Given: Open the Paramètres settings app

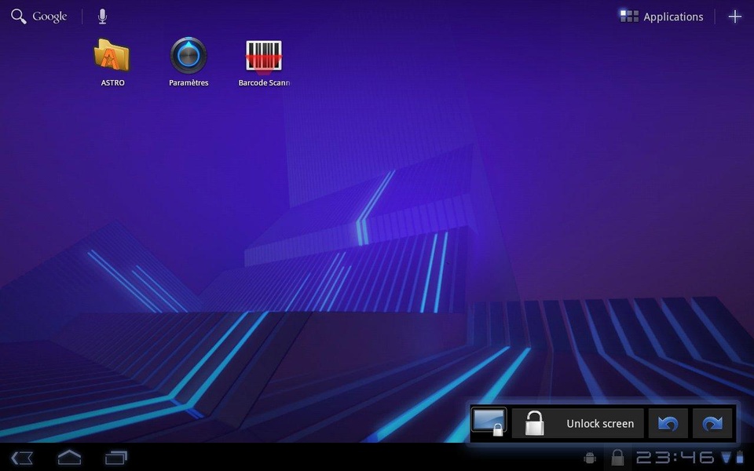Looking at the screenshot, I should tap(188, 63).
